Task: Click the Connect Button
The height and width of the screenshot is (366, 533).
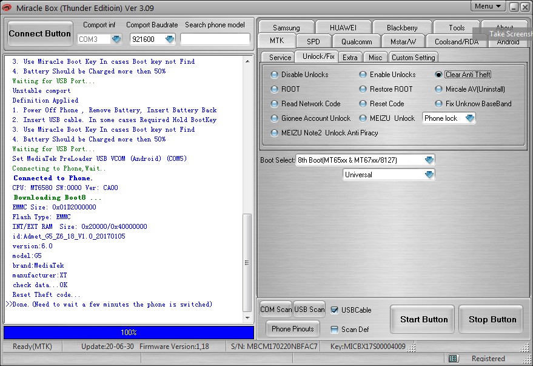Action: pyautogui.click(x=40, y=33)
